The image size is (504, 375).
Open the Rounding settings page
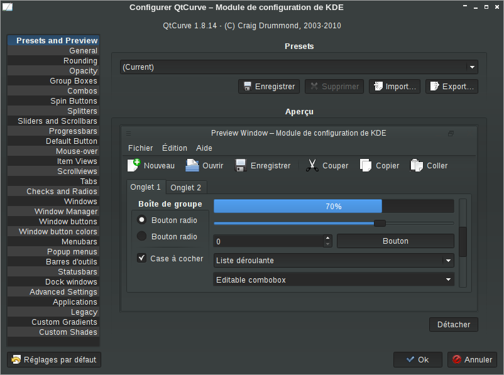pyautogui.click(x=53, y=61)
